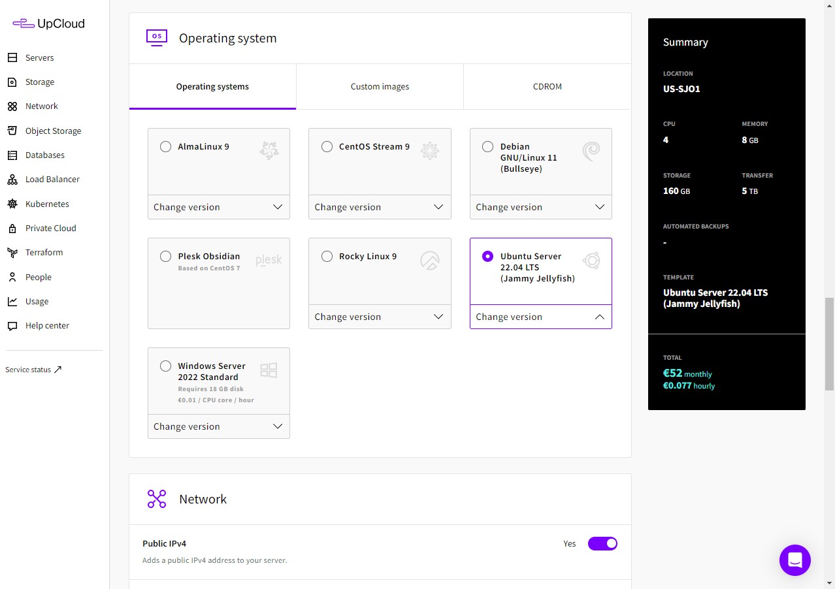Viewport: 835px width, 589px height.
Task: Click the Private Cloud lock icon
Action: pyautogui.click(x=12, y=228)
